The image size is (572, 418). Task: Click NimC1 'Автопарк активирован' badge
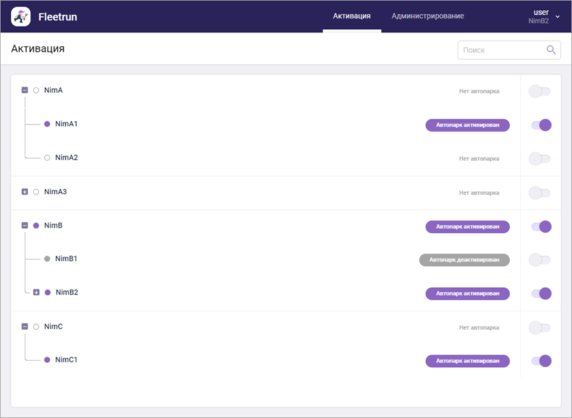coord(468,361)
